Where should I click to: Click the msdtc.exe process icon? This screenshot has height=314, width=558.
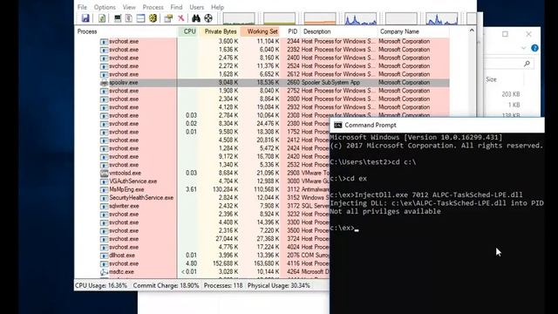pos(104,272)
